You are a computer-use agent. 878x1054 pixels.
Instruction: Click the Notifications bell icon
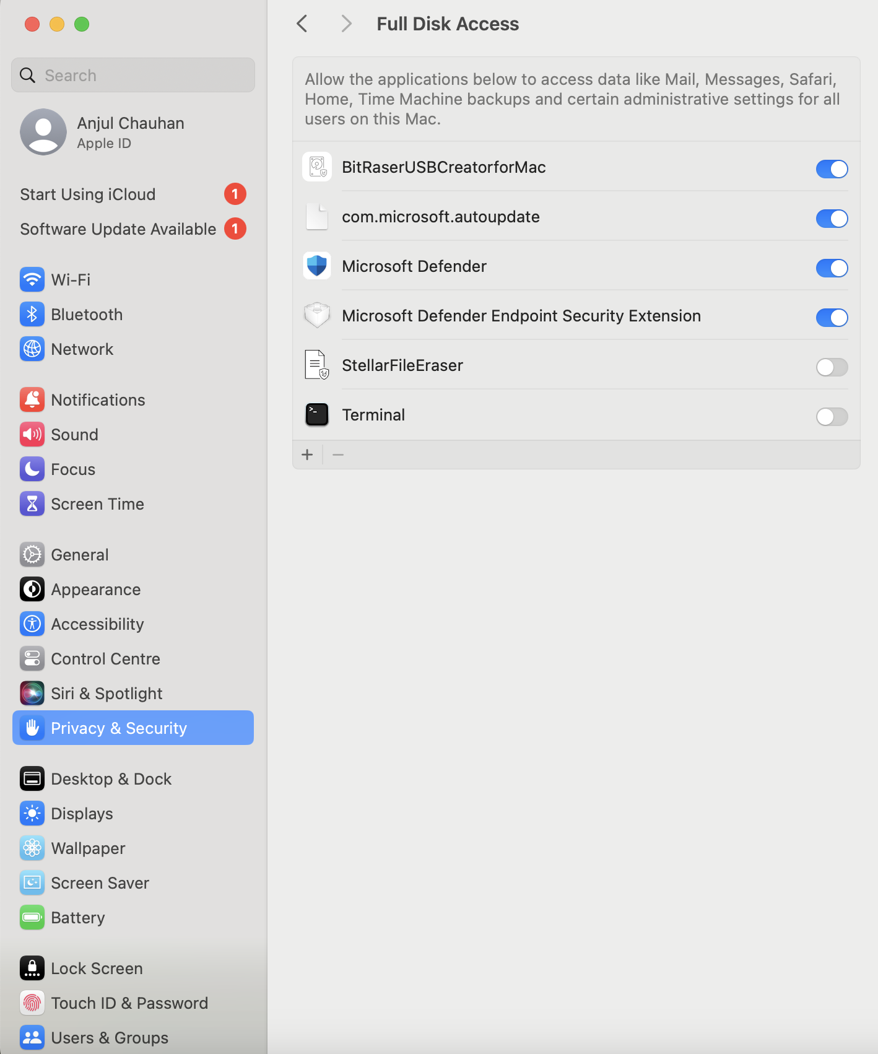point(32,400)
